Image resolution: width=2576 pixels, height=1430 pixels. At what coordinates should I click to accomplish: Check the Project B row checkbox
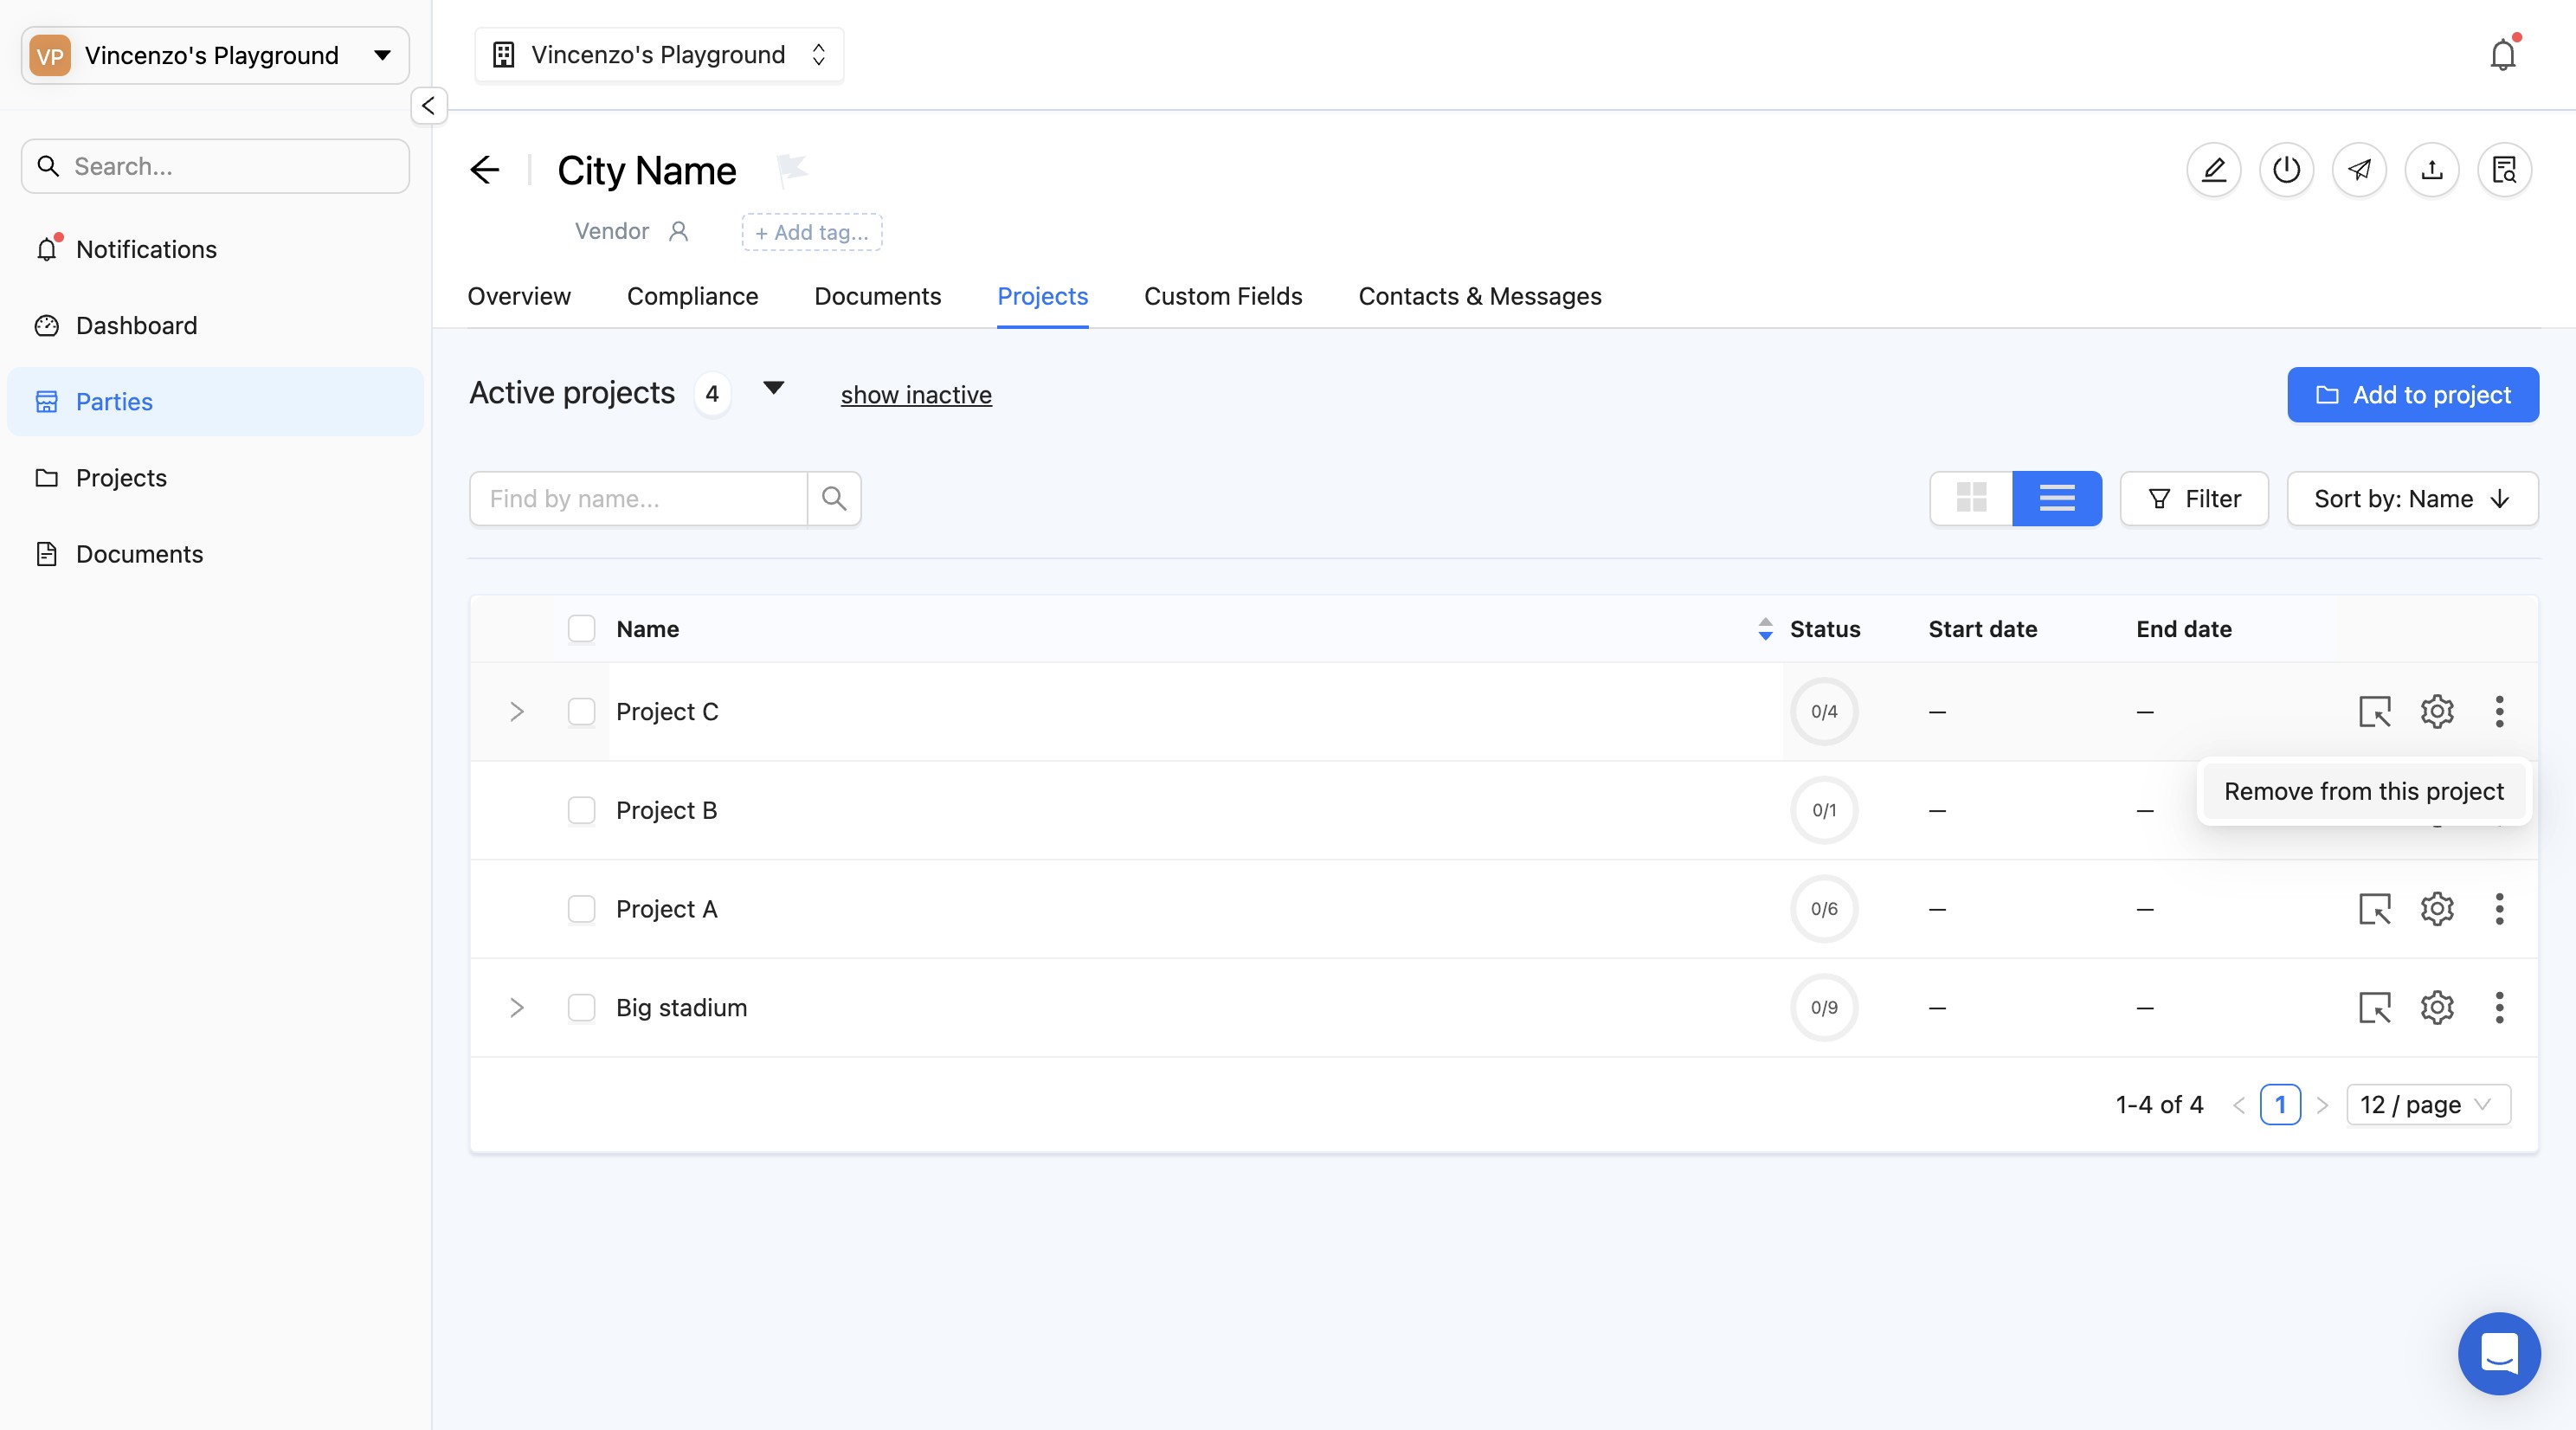[x=581, y=810]
